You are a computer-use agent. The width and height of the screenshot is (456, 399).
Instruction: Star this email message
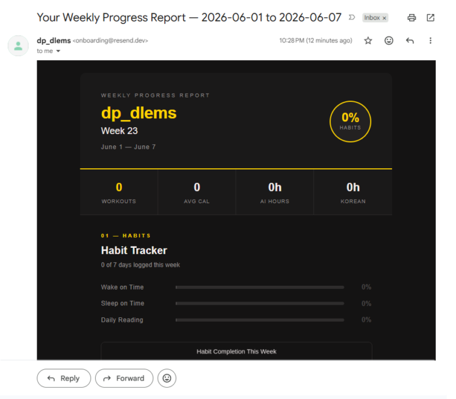click(x=368, y=40)
